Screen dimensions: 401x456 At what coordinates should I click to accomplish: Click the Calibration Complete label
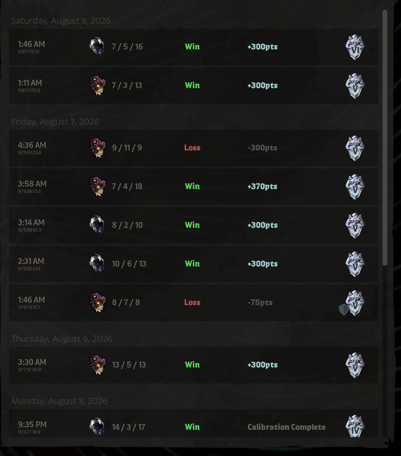point(286,427)
